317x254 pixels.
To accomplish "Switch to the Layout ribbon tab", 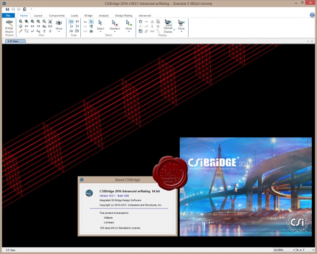I will coord(38,15).
